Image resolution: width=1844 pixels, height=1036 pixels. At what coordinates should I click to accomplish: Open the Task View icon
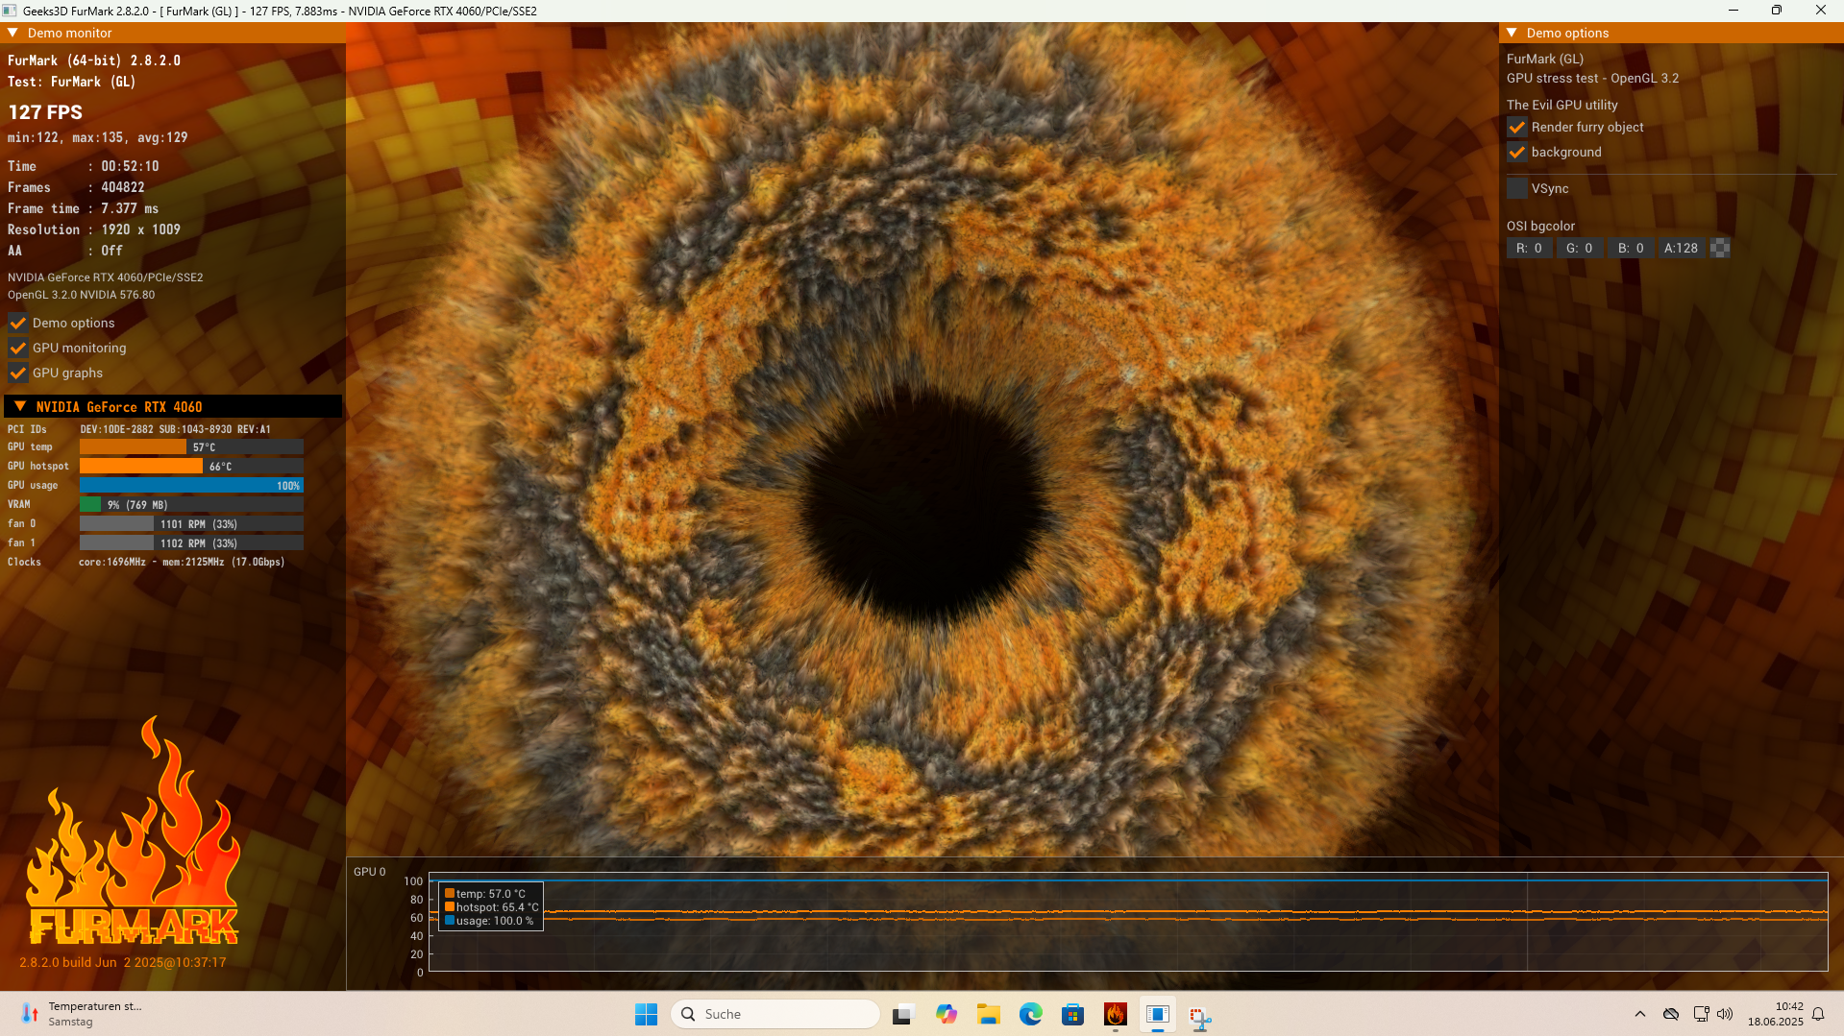click(x=903, y=1014)
